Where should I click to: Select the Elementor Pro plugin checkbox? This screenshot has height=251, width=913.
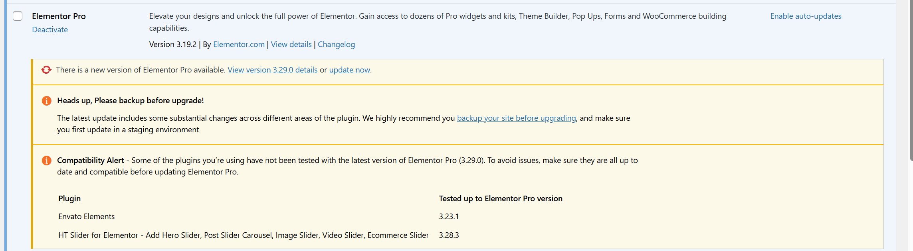(x=18, y=16)
